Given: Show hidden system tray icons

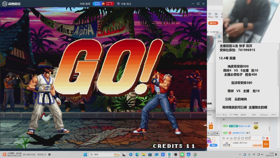Looking at the screenshot, I should click(x=240, y=154).
